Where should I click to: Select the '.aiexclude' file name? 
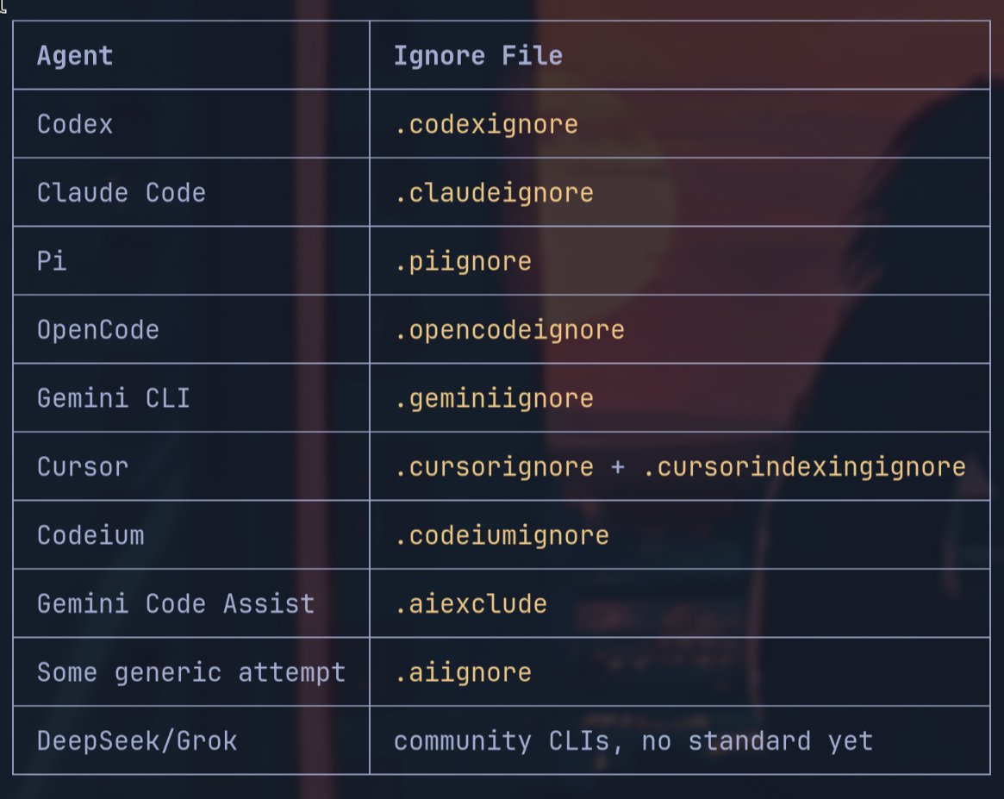(x=471, y=604)
